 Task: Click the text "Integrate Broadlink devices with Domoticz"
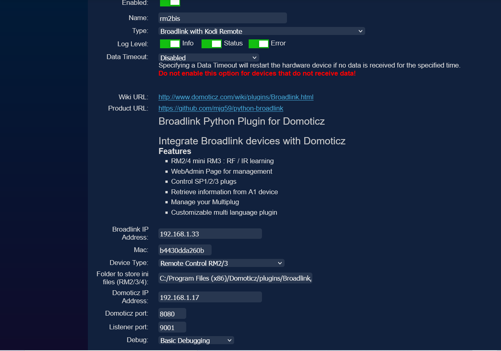click(252, 141)
